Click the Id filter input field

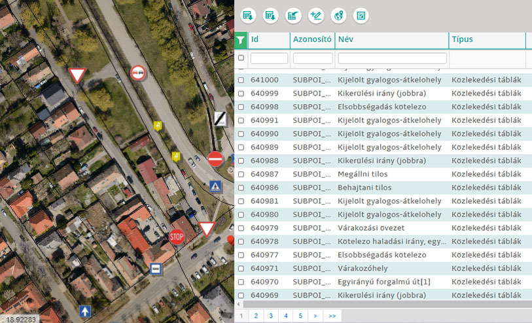click(x=269, y=58)
